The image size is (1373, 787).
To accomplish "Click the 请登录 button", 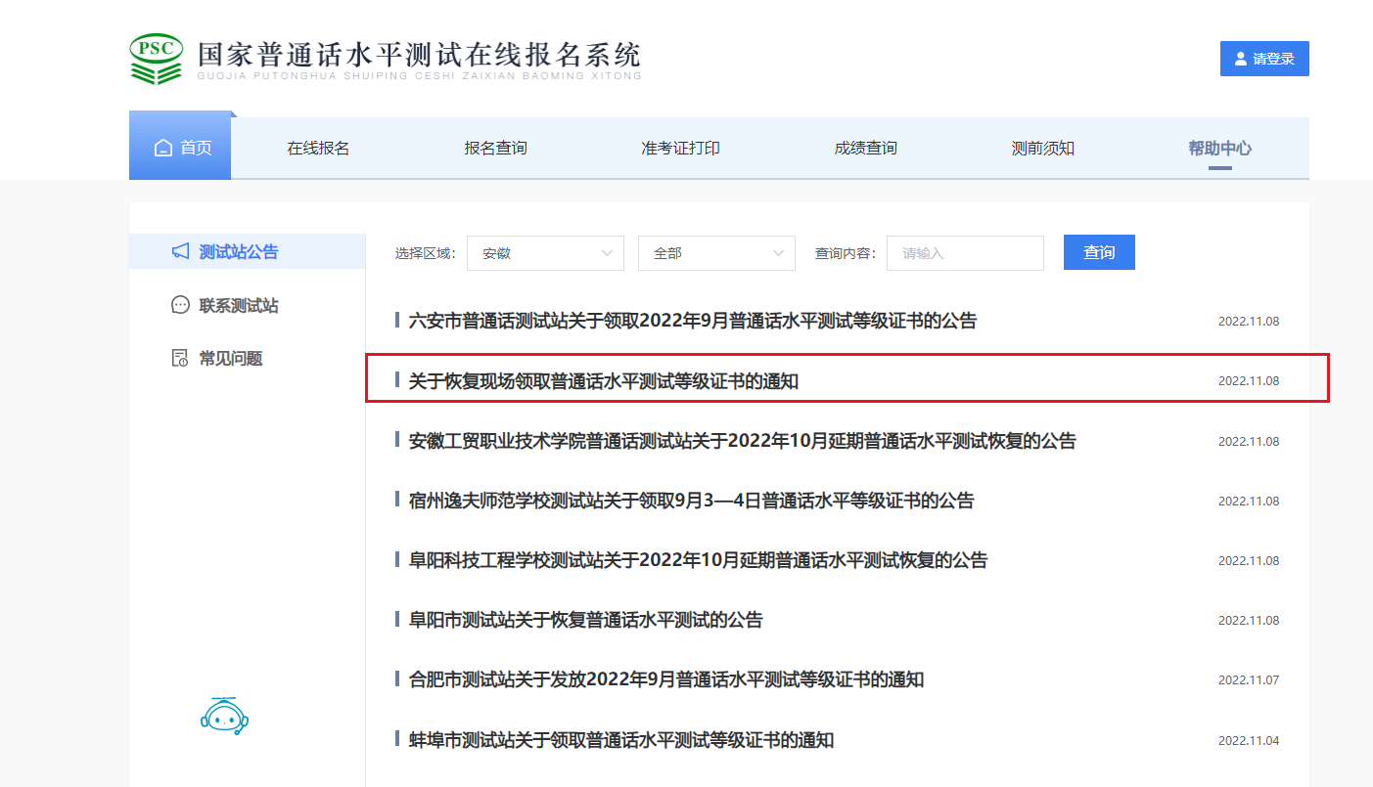I will [1264, 59].
